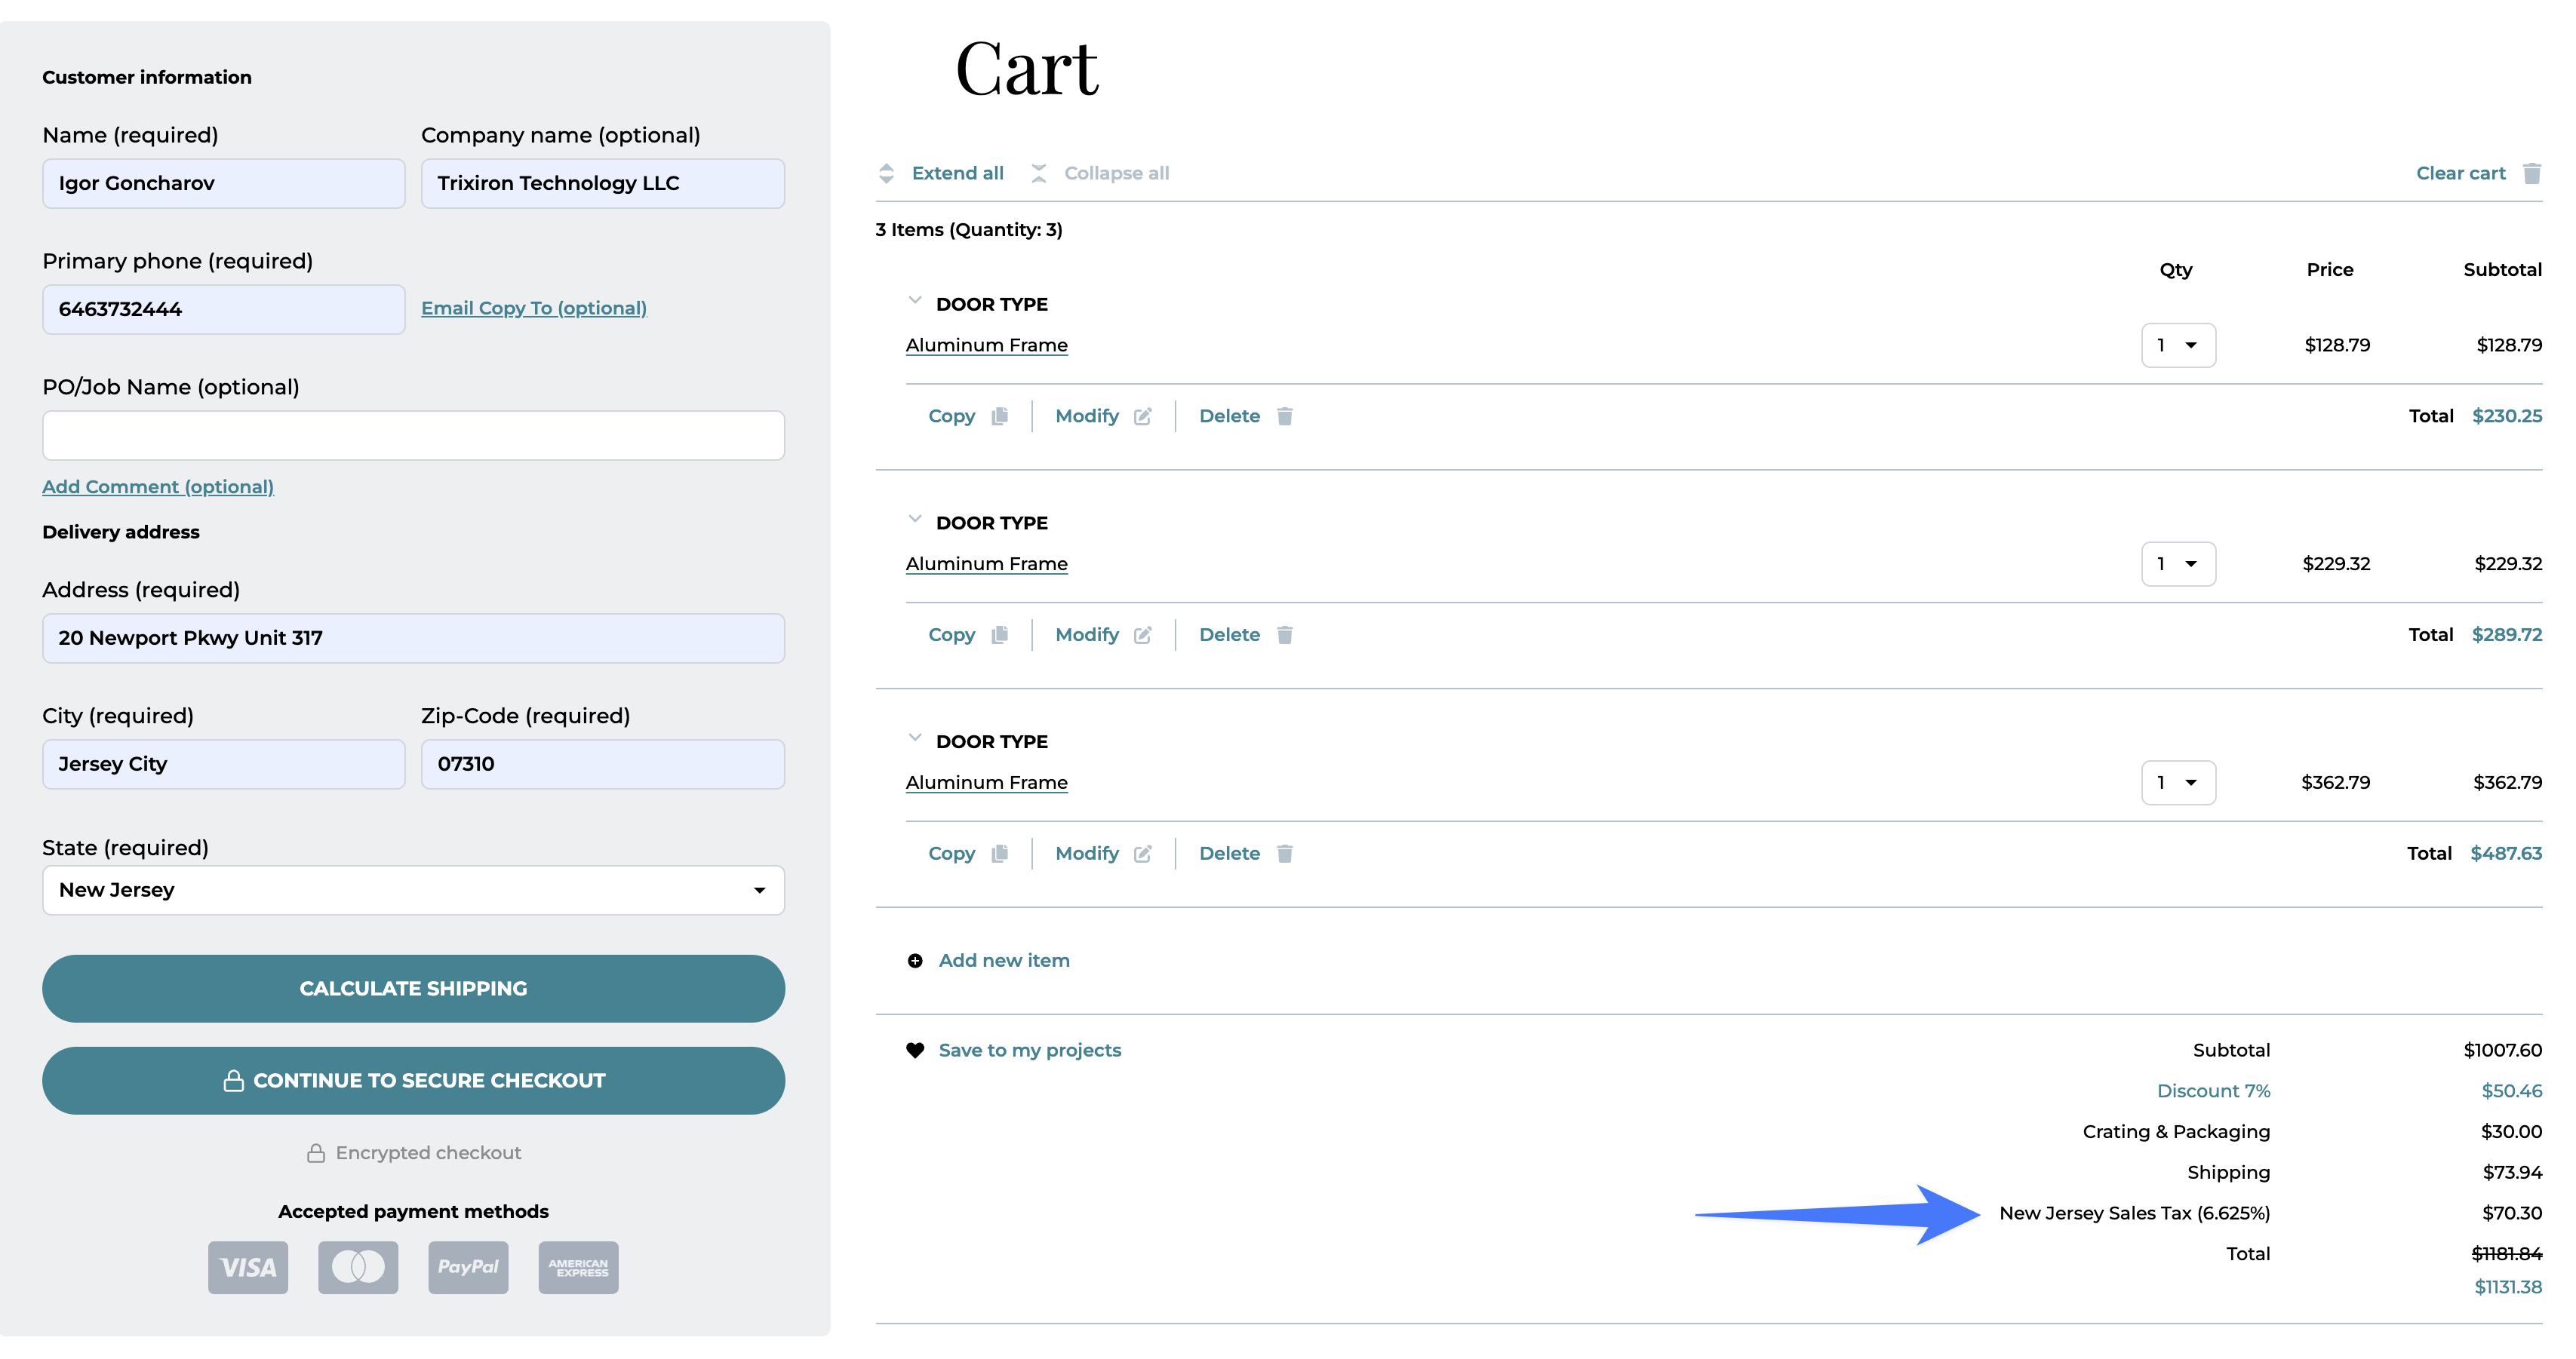This screenshot has width=2576, height=1359.
Task: Click modify pencil icon for $229.32 item
Action: coord(1143,634)
